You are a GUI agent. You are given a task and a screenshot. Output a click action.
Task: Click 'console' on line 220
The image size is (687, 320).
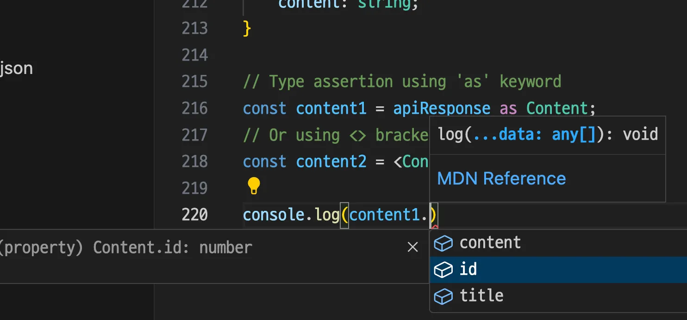coord(274,215)
